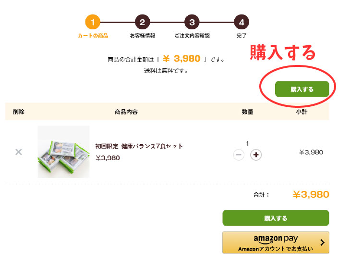Select step 4 完了 circle
The height and width of the screenshot is (255, 338).
click(241, 22)
